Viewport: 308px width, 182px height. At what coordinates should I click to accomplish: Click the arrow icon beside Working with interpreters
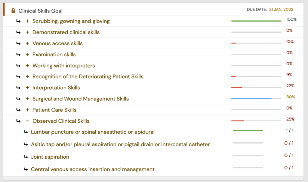19,65
